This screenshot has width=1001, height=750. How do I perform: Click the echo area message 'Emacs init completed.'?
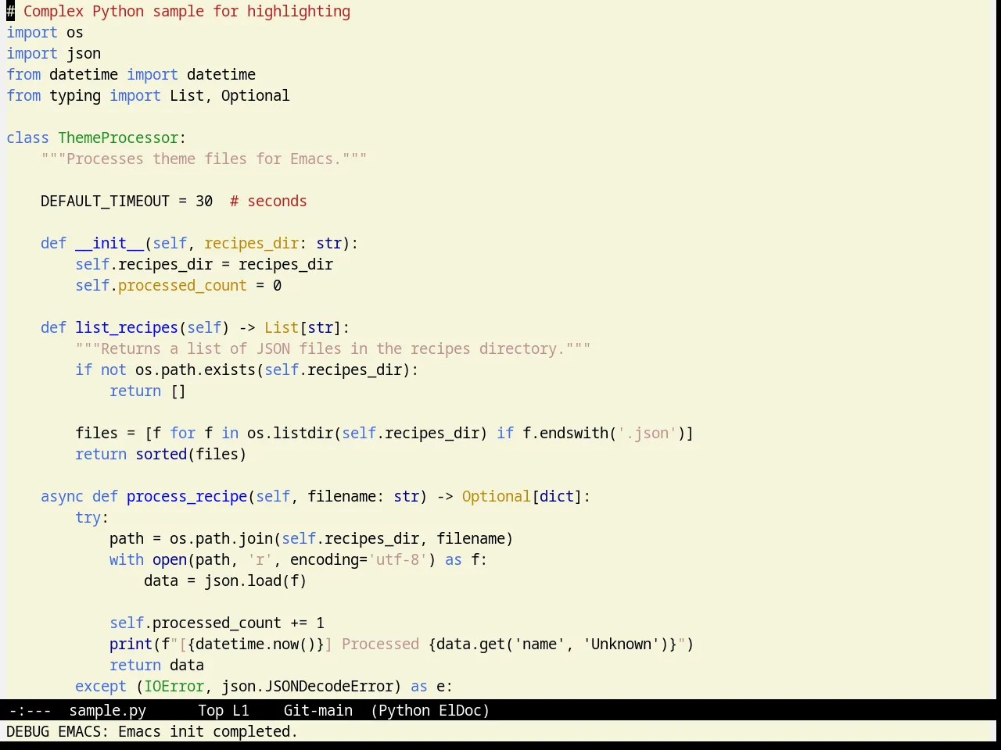208,731
